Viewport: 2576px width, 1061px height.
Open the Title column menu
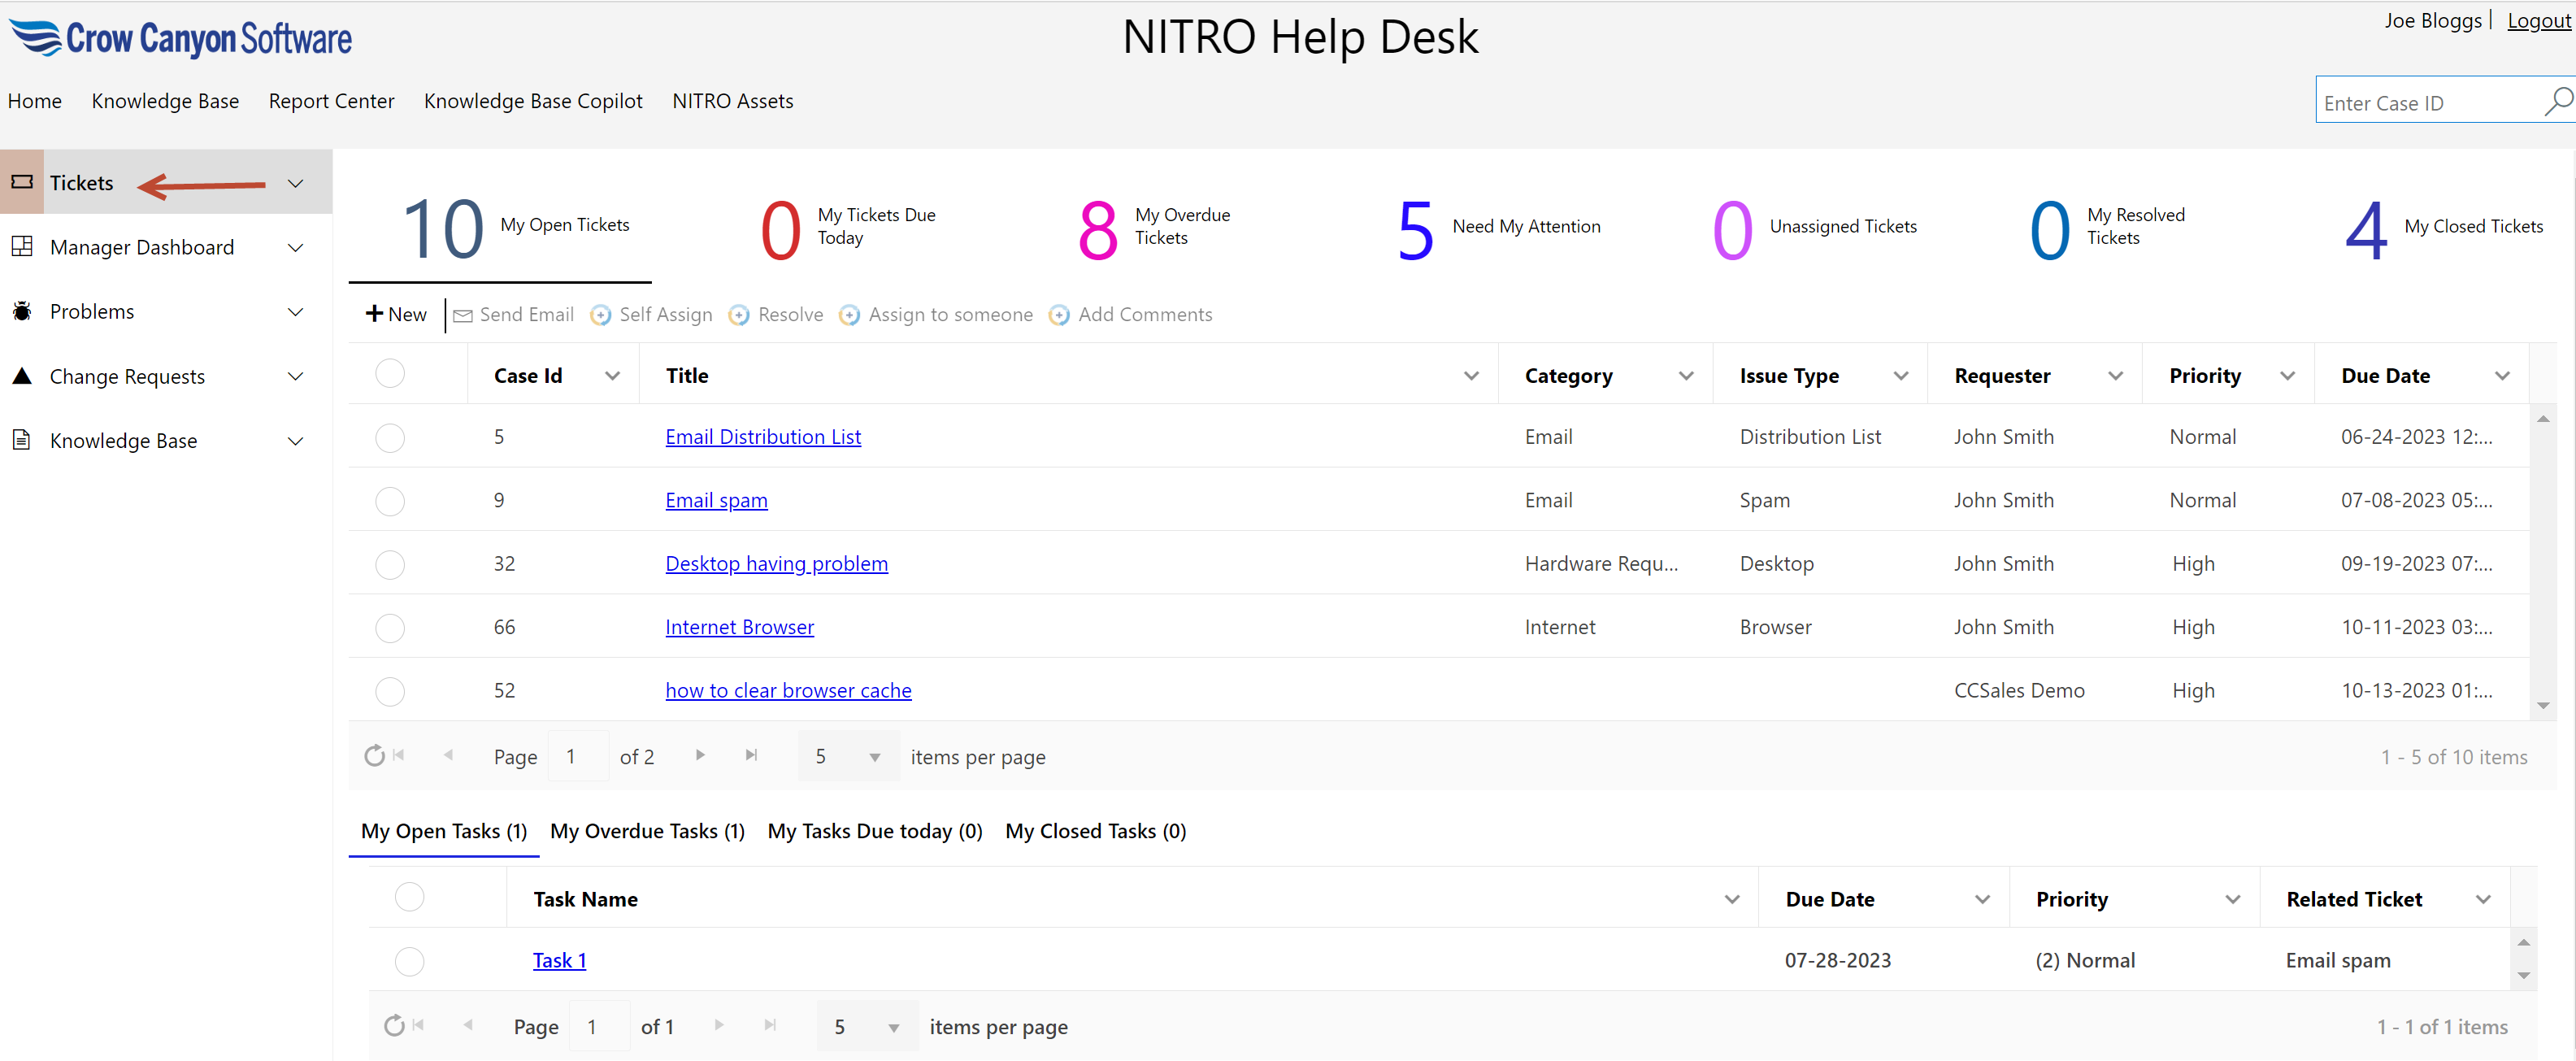click(x=1472, y=376)
